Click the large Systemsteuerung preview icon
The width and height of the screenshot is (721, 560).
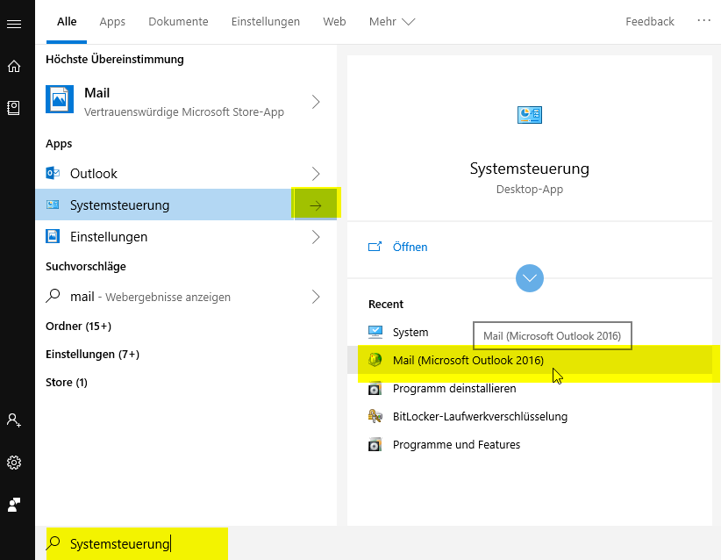click(530, 115)
